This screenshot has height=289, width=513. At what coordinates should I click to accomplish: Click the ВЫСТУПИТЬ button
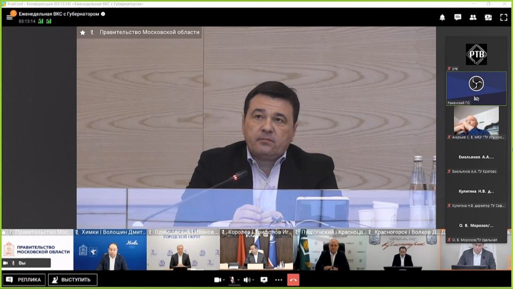click(x=73, y=280)
